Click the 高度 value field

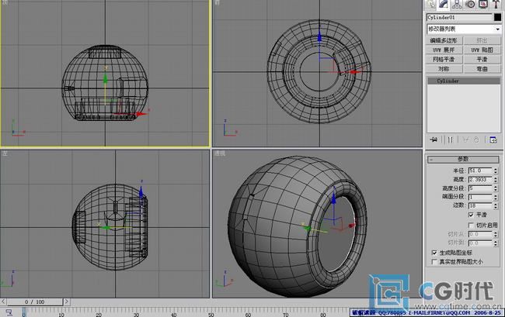[x=480, y=180]
